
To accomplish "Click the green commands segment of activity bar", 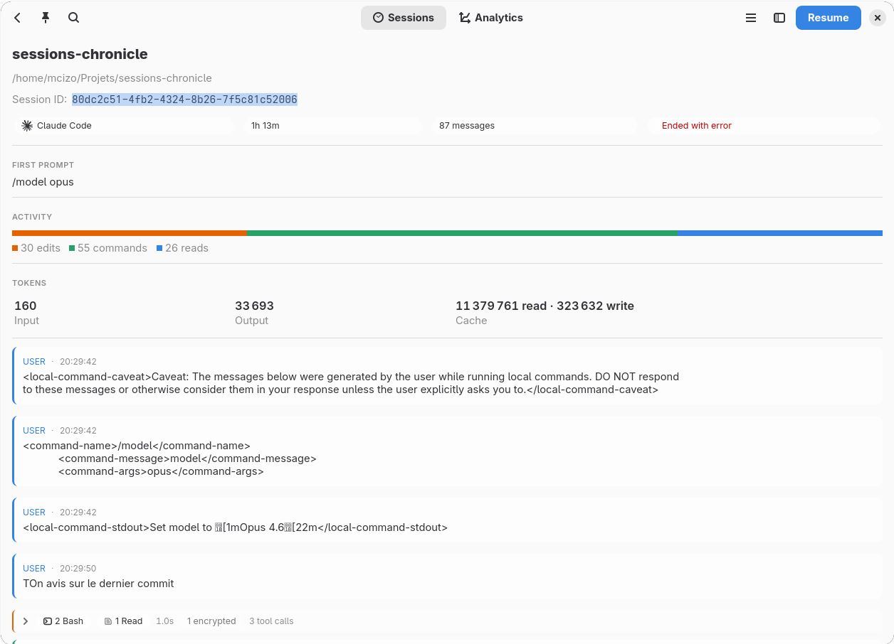I will click(x=462, y=233).
